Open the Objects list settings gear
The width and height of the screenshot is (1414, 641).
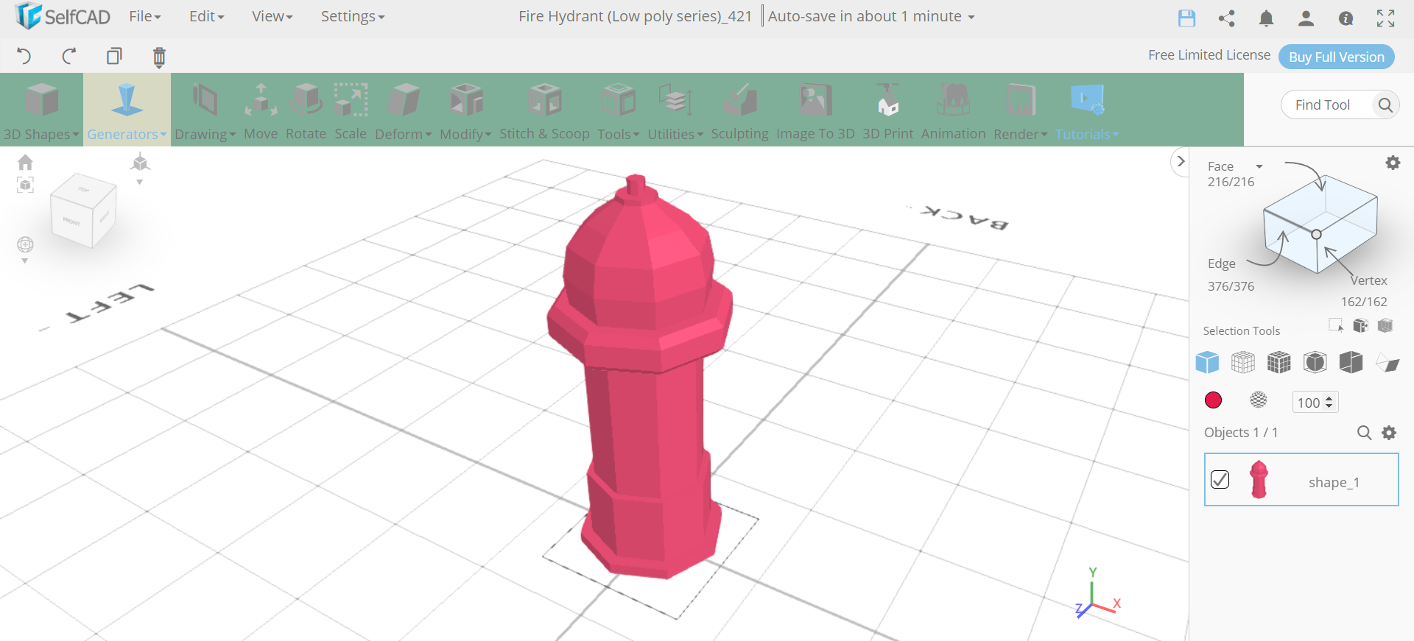click(1389, 433)
